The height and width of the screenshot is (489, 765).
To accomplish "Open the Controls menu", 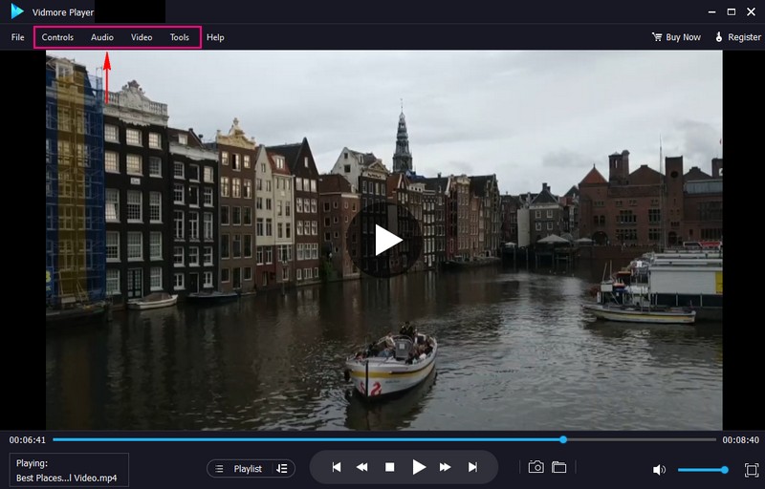I will pyautogui.click(x=57, y=37).
